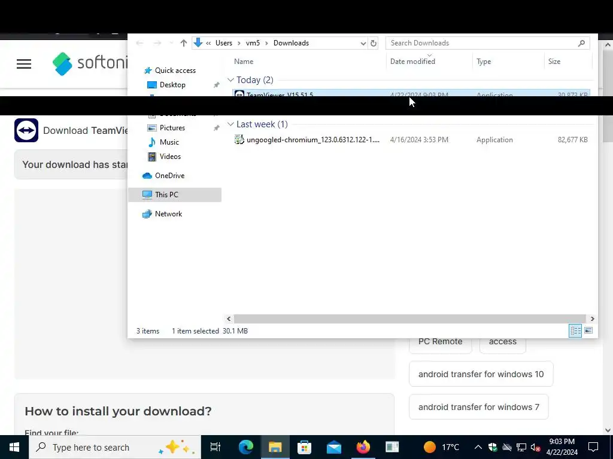Open the notification center icon
The image size is (613, 459).
(593, 447)
